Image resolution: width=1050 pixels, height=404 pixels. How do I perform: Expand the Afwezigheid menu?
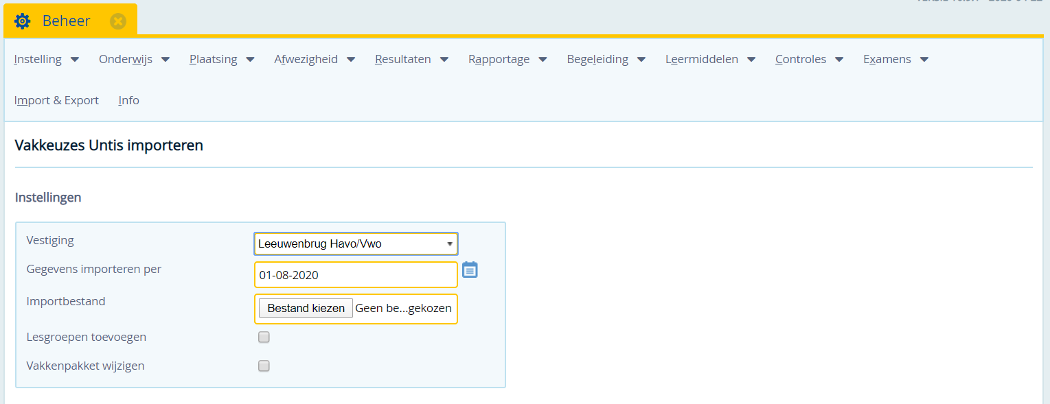[x=315, y=59]
